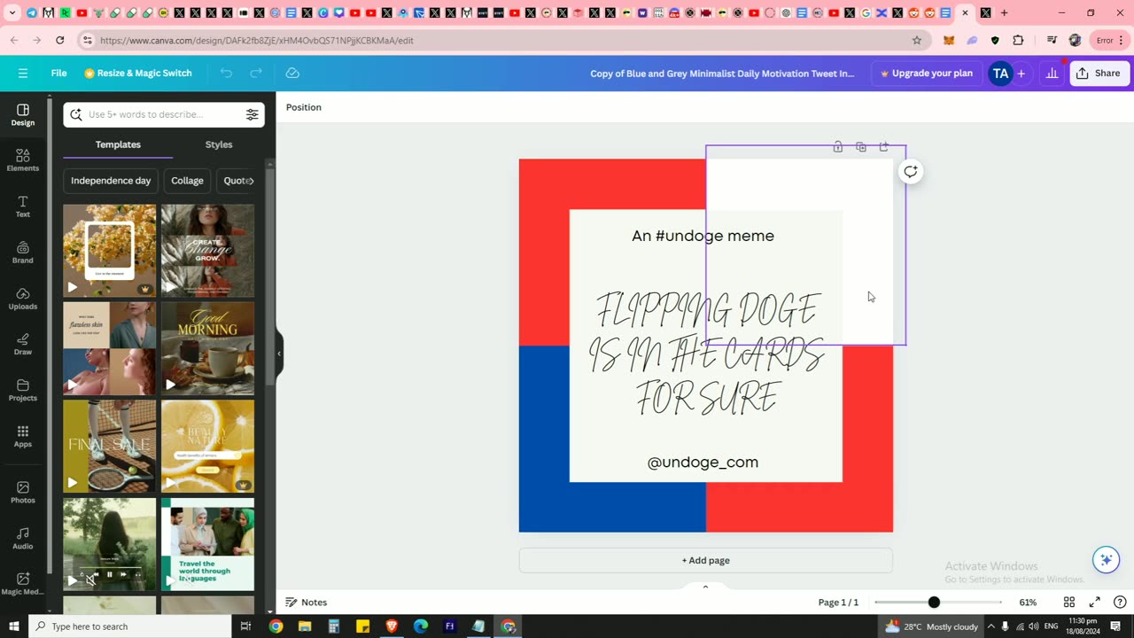
Task: Select the FLIPPING DOGE headline text
Action: [706, 354]
